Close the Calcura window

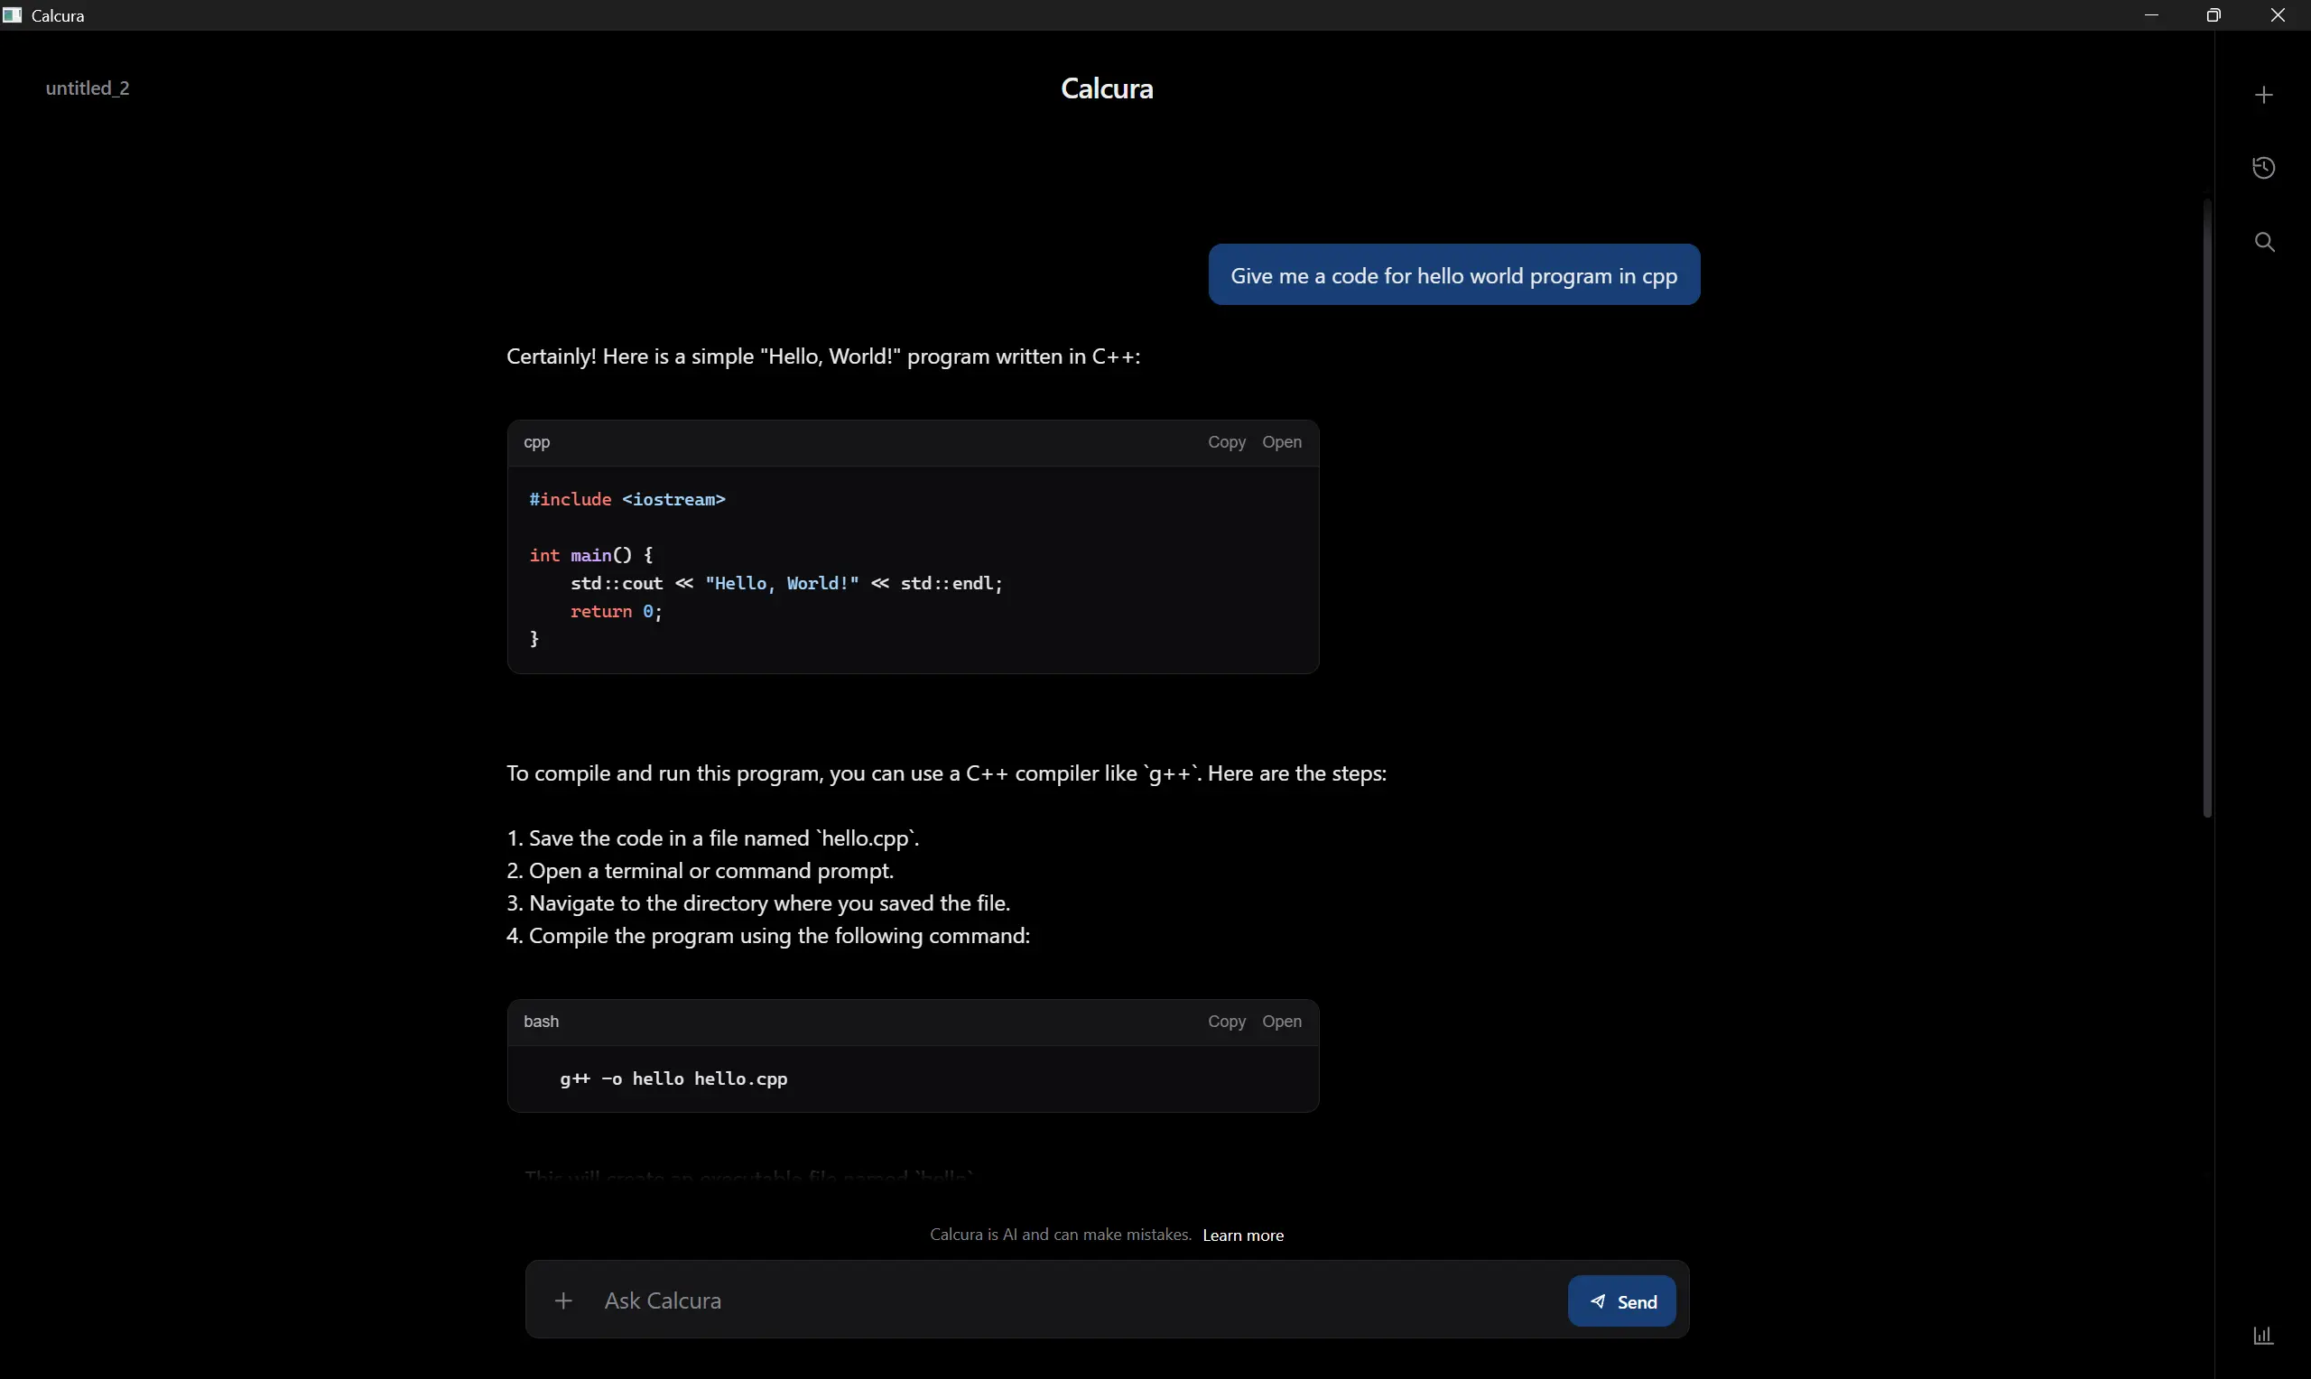[2277, 14]
